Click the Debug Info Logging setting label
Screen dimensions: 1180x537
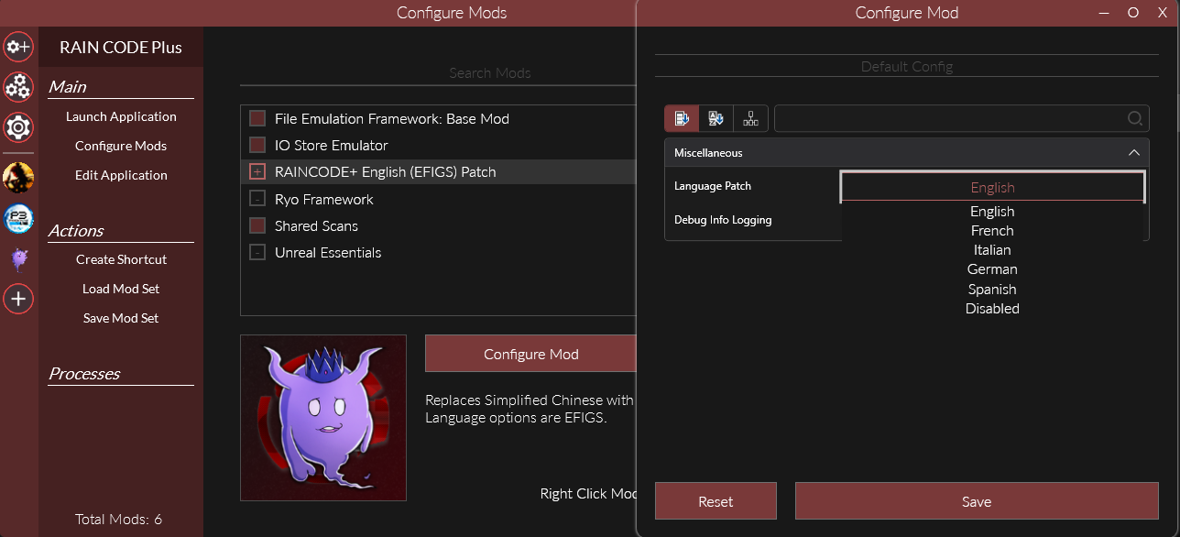click(723, 220)
